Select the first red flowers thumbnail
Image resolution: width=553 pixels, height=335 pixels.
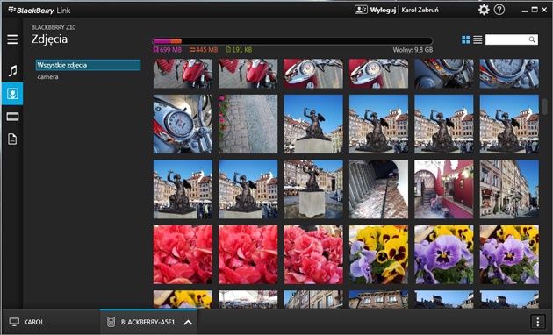click(183, 254)
